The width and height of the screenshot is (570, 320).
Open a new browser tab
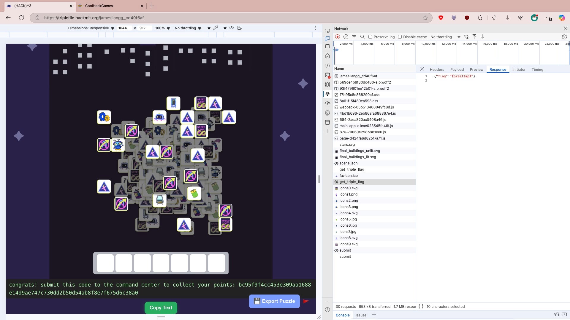(x=152, y=6)
